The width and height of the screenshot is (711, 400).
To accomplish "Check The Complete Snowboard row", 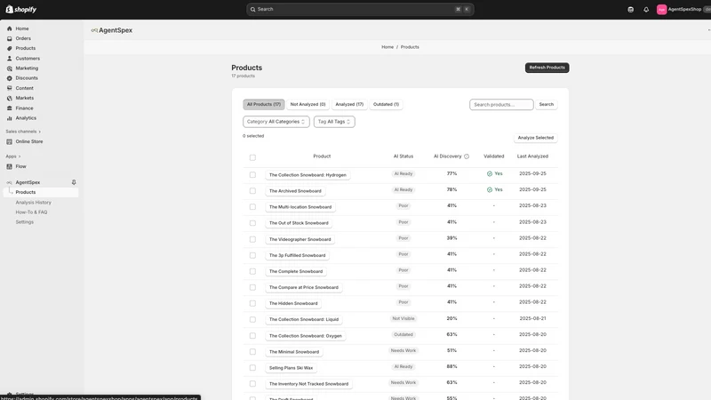I will point(252,271).
